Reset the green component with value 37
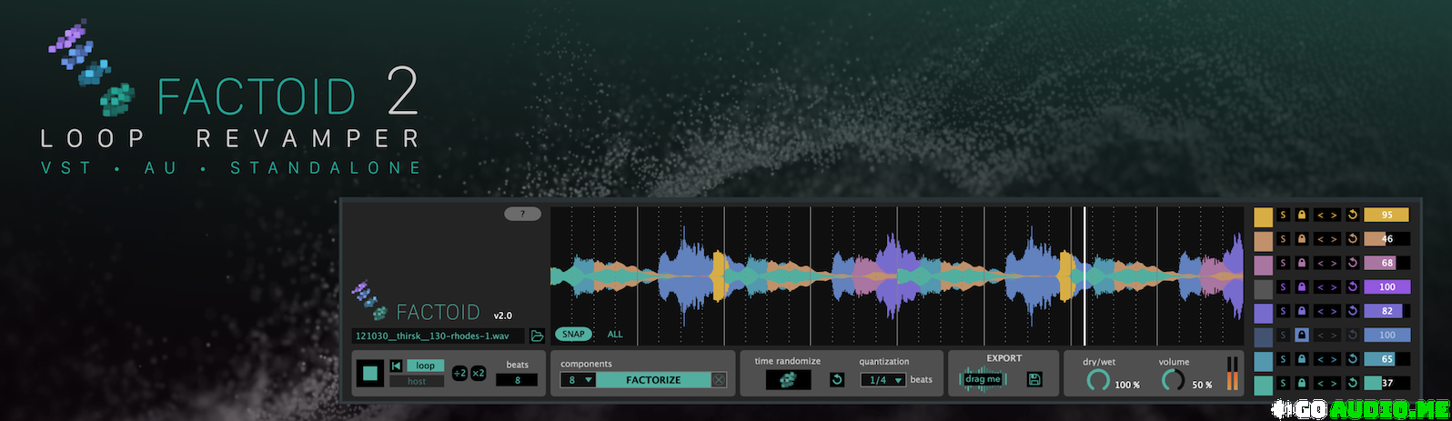The width and height of the screenshot is (1452, 421). click(1352, 383)
